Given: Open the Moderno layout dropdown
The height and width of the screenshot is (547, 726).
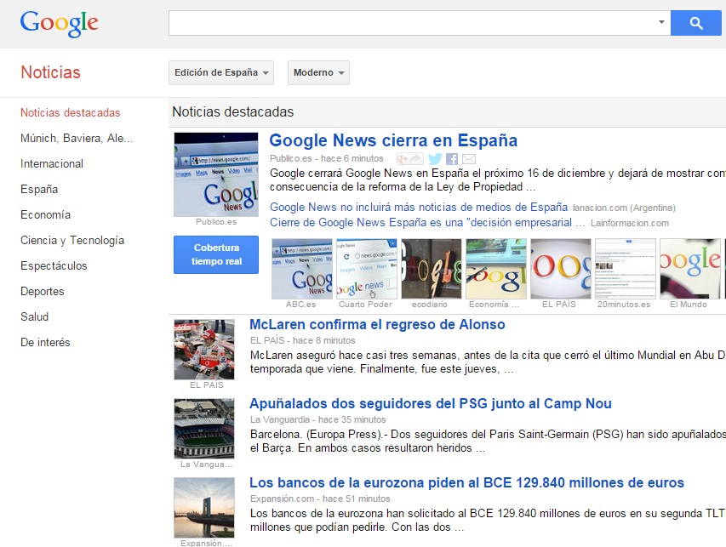Looking at the screenshot, I should [318, 72].
